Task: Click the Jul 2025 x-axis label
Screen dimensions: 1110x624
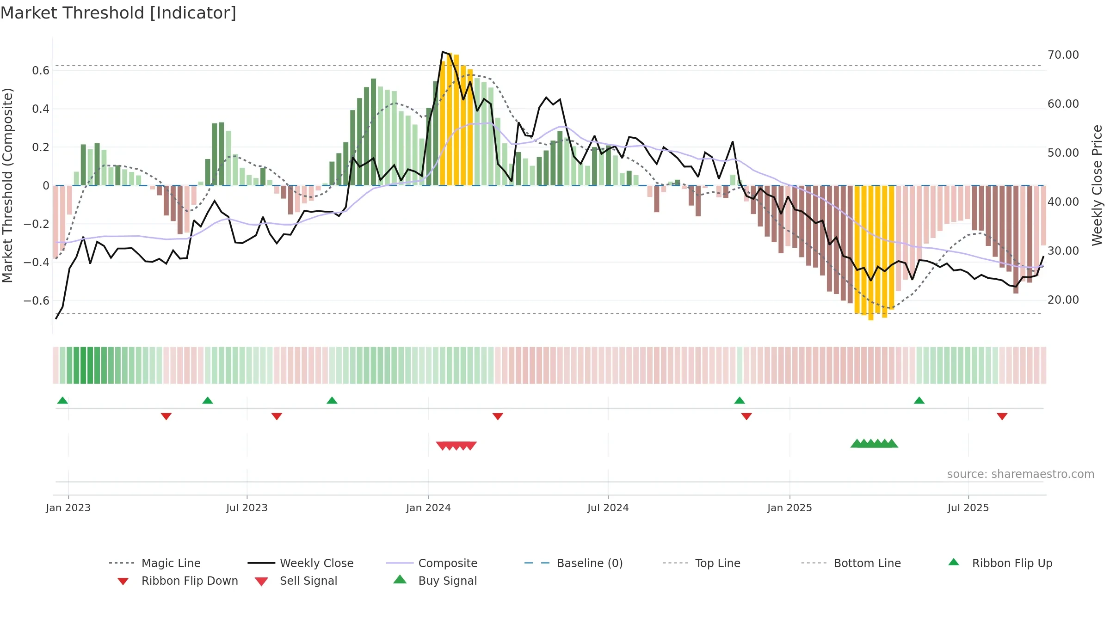Action: pyautogui.click(x=968, y=508)
